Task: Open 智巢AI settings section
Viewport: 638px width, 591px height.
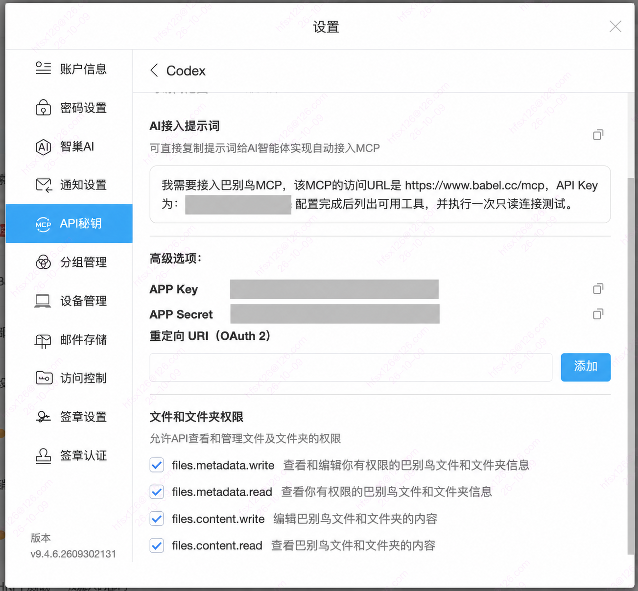Action: (69, 146)
